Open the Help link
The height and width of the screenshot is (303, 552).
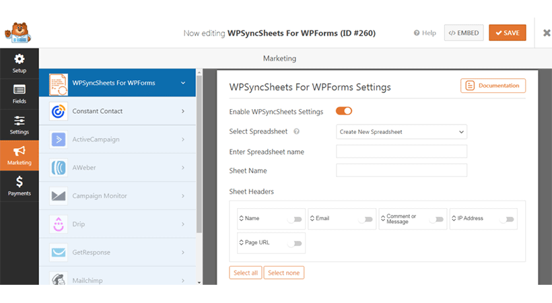coord(425,33)
